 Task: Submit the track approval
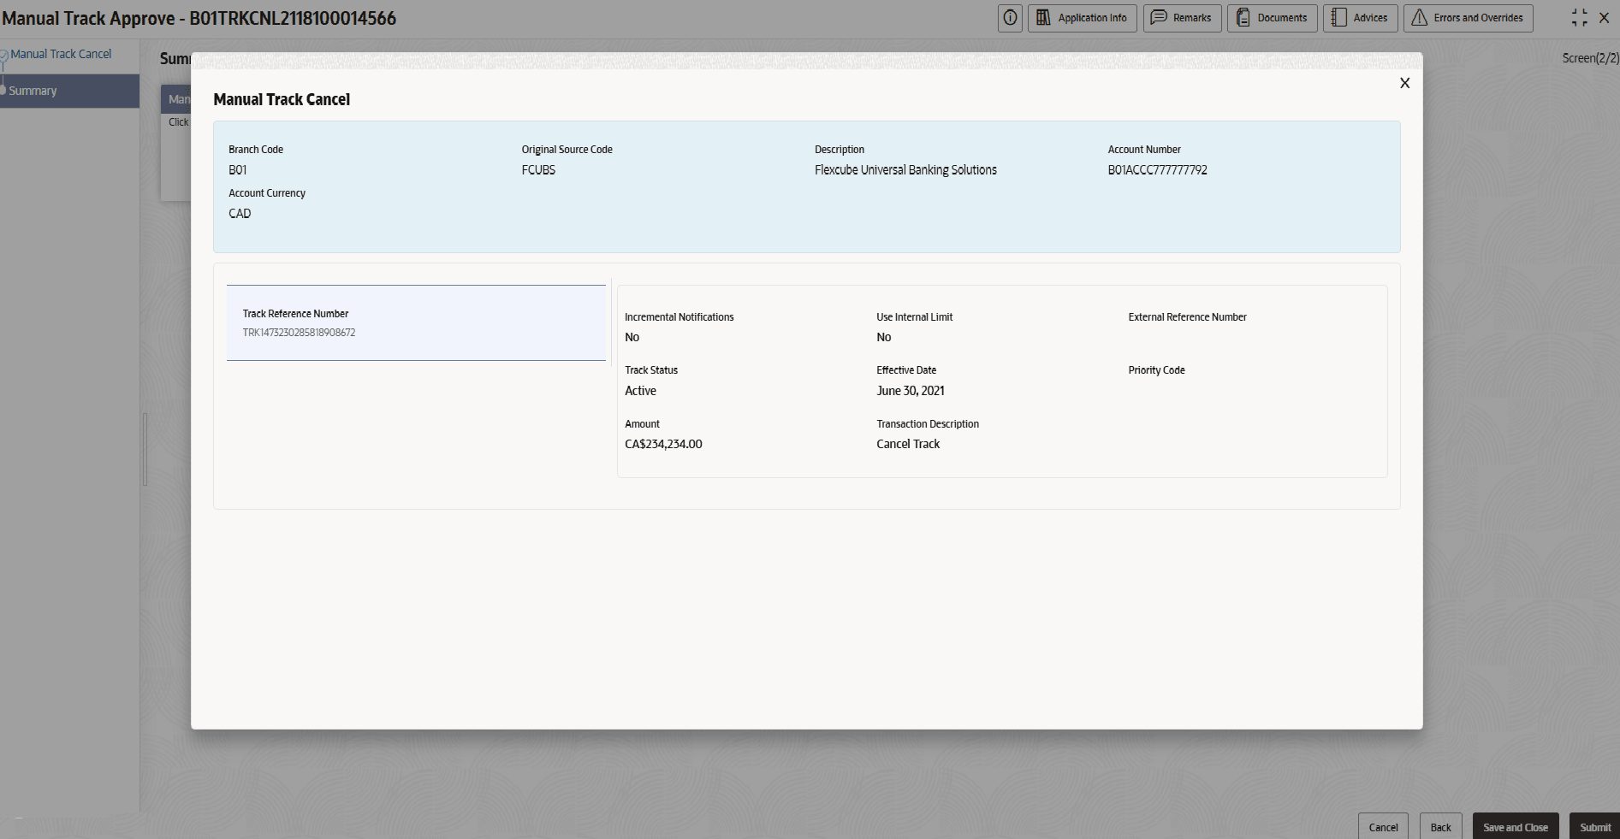(1595, 827)
